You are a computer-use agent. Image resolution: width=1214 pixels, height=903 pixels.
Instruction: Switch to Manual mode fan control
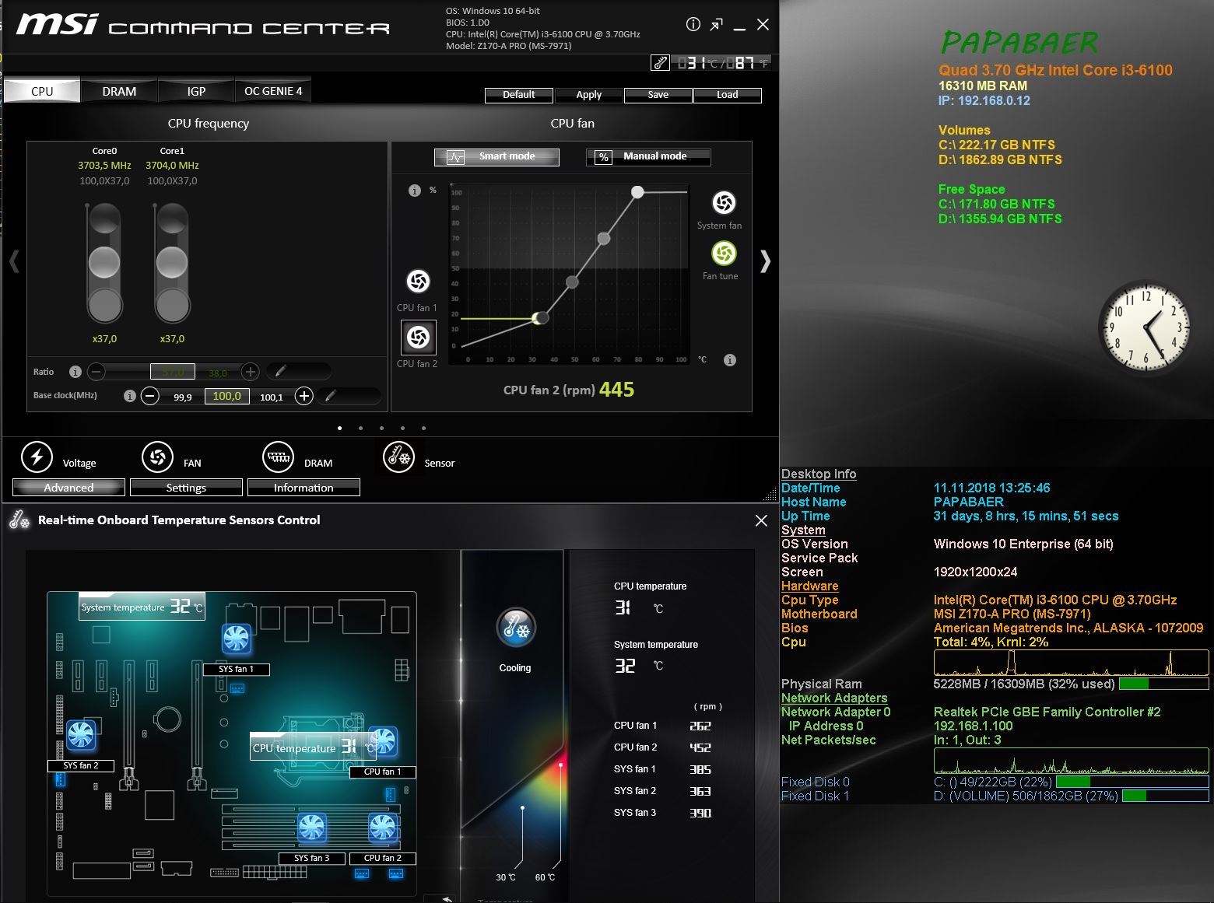(x=647, y=157)
